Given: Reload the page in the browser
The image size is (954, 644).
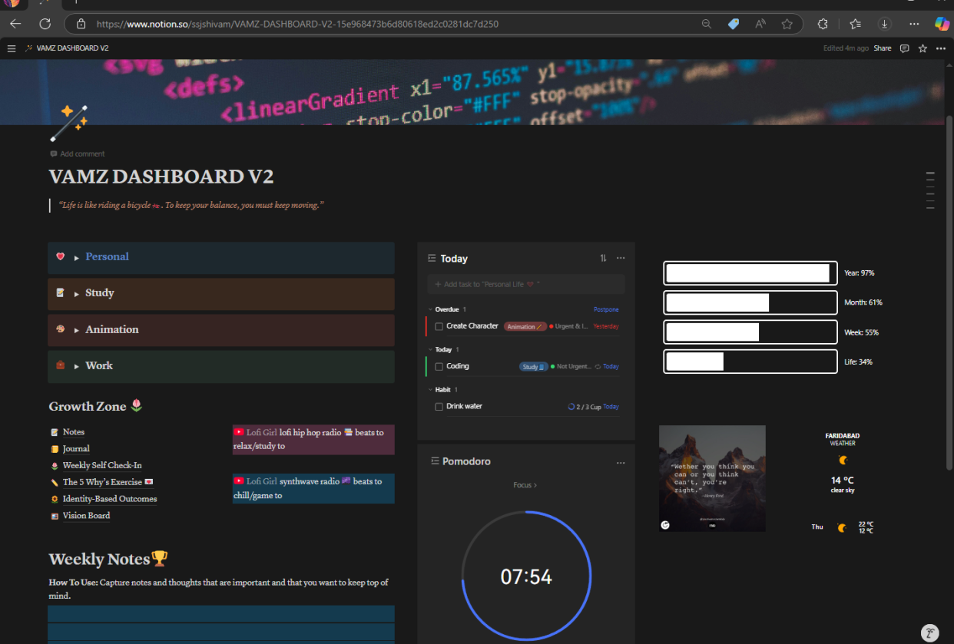Looking at the screenshot, I should 45,24.
